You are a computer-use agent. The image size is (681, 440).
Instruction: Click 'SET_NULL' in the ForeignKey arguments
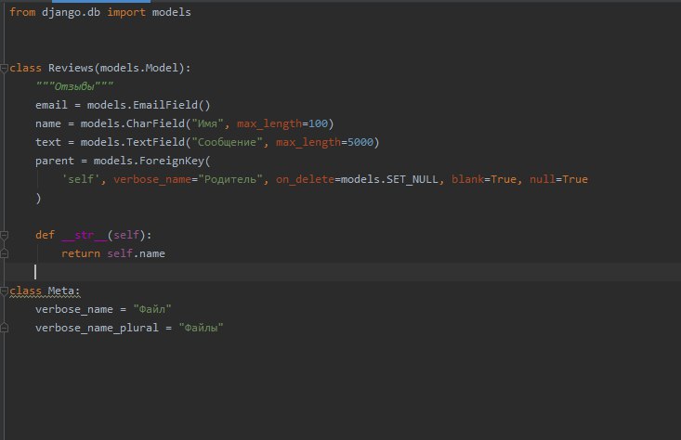click(x=413, y=179)
